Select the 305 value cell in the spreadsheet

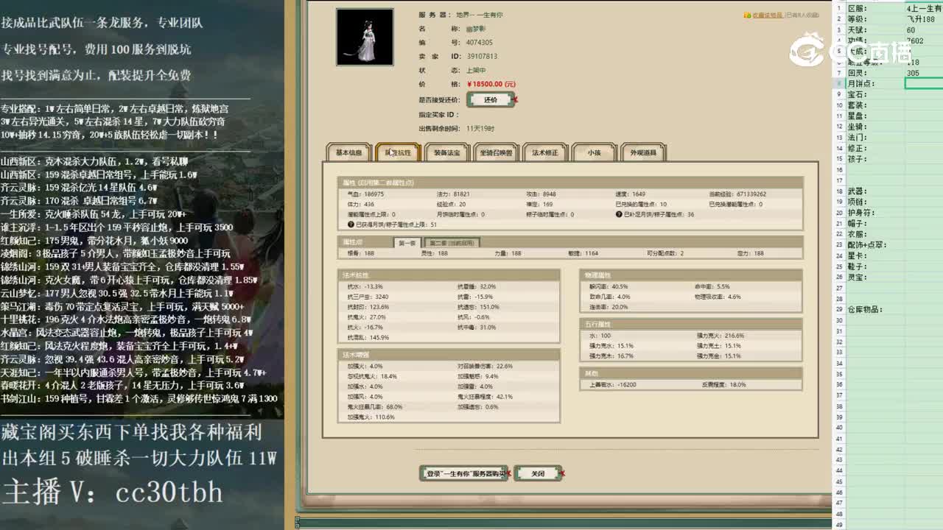pyautogui.click(x=924, y=73)
